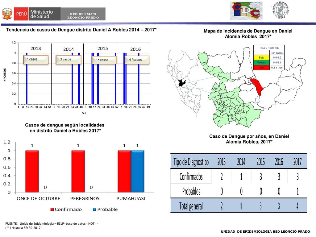Click the 'N° CASOS' vertical axis label
This screenshot has height=237, width=316.
5,75
